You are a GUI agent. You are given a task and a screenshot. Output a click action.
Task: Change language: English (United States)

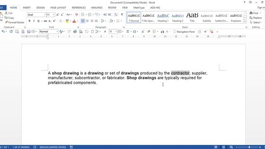click(53, 147)
